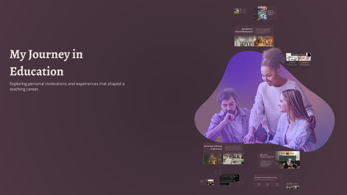
Task: Open the 'Introduction: Personal Background' slide thumbnail
Action: point(254,36)
